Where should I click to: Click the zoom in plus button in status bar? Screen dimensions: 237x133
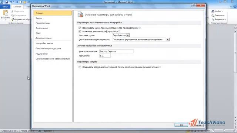pyautogui.click(x=235, y=131)
